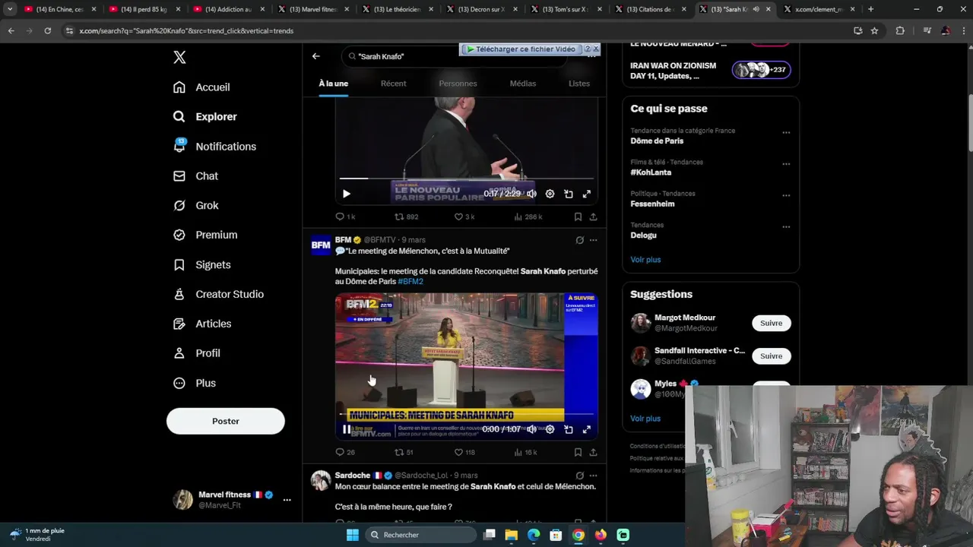Open Chat in the sidebar
The image size is (973, 547).
(x=195, y=176)
